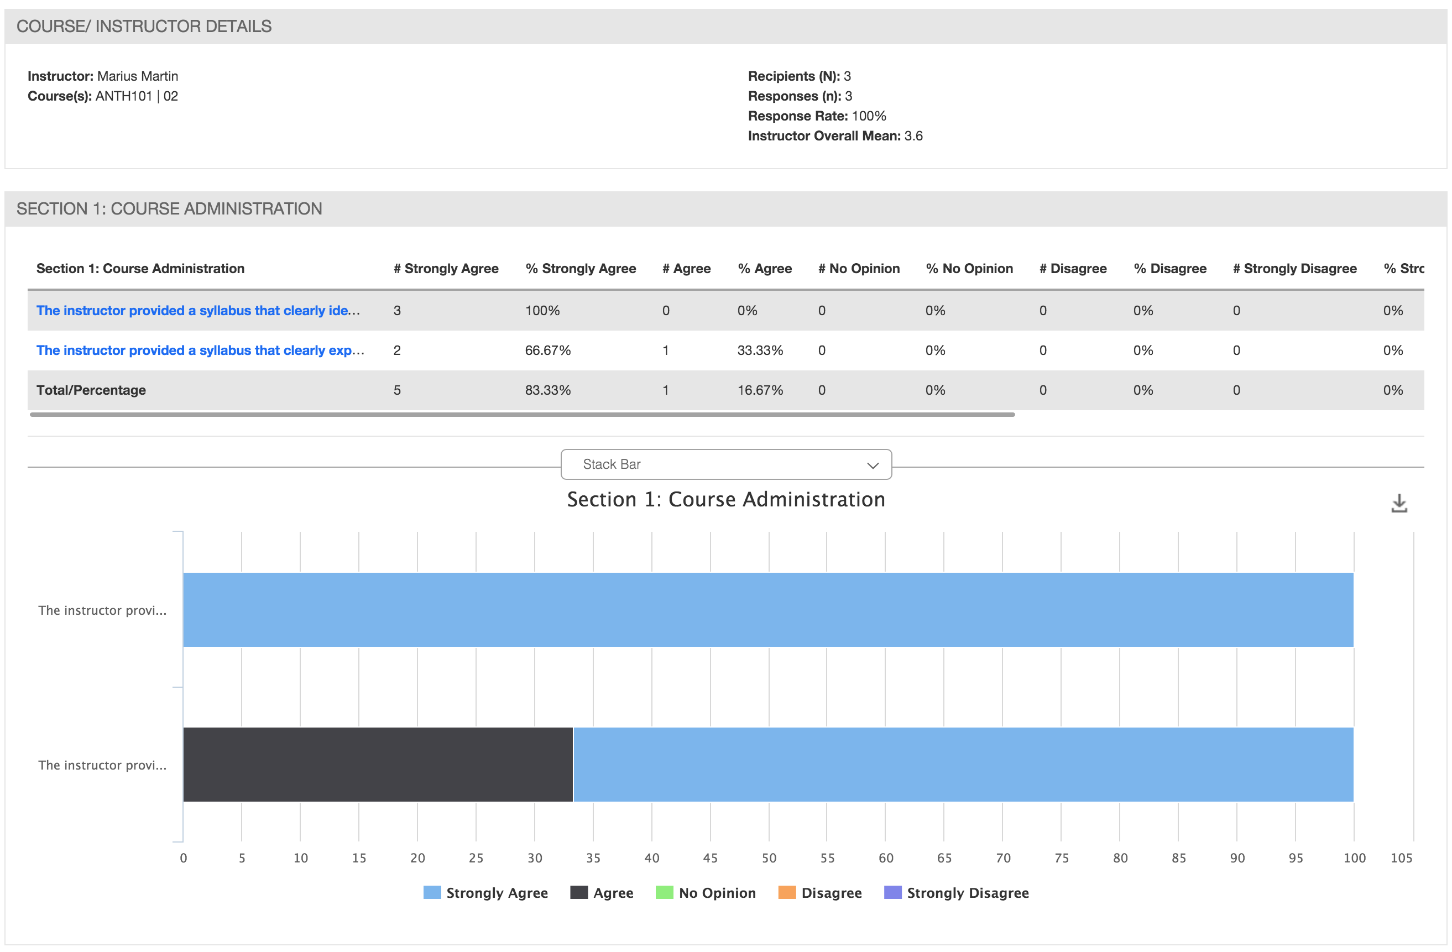
Task: Toggle Disagree legend series
Action: tap(820, 893)
